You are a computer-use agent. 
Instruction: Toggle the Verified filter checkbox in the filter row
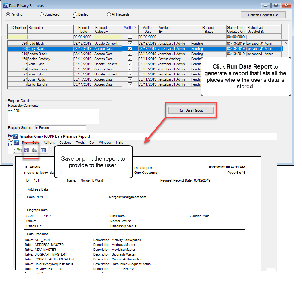(x=130, y=37)
